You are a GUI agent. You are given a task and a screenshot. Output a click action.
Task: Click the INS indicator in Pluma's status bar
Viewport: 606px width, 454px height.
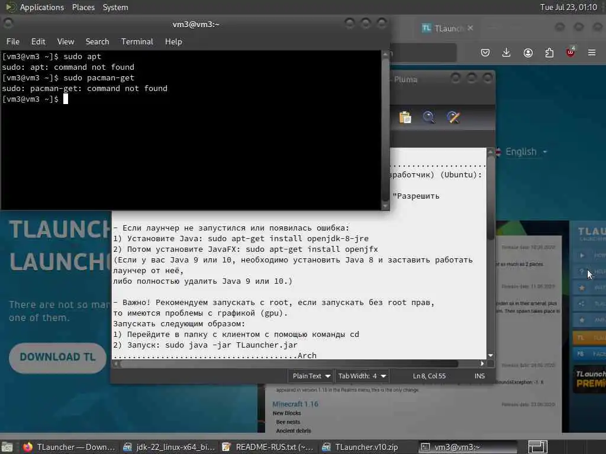[479, 375]
